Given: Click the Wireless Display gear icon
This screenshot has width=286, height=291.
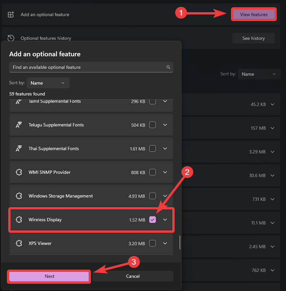Looking at the screenshot, I should coord(19,220).
